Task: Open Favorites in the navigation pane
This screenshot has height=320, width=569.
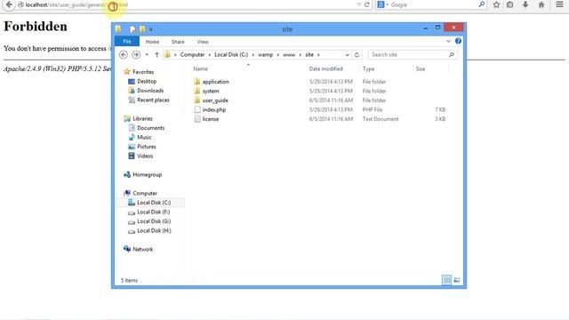Action: pyautogui.click(x=143, y=72)
